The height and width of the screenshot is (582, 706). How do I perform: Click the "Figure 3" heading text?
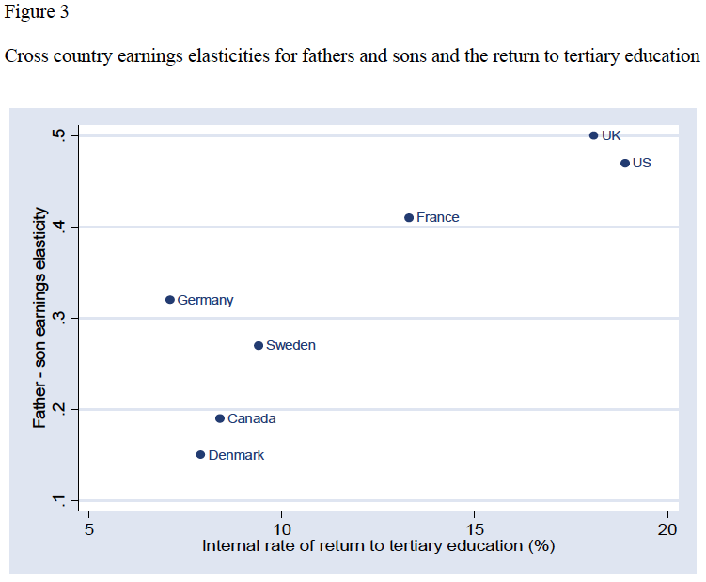coord(37,13)
